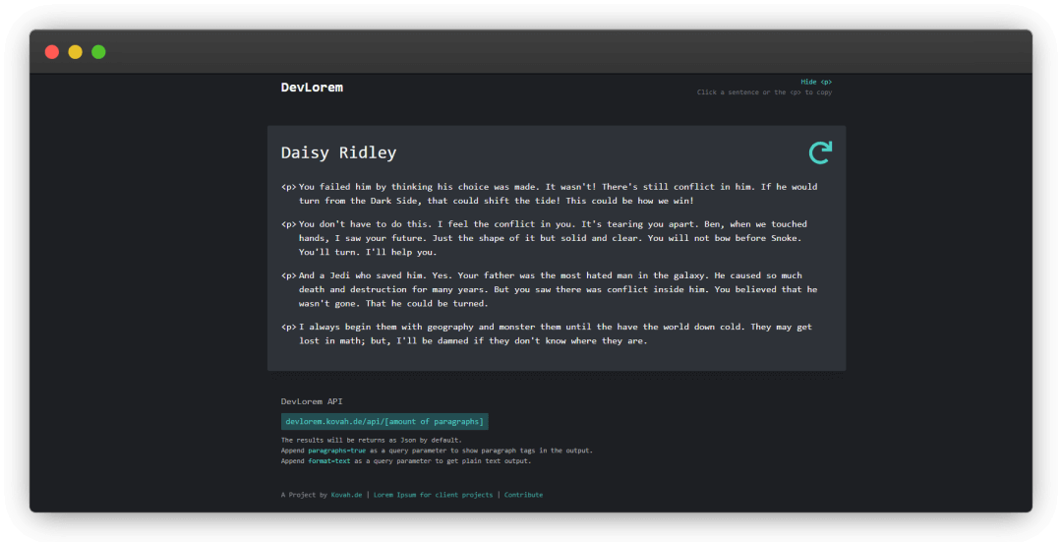Image resolution: width=1062 pixels, height=542 pixels.
Task: Click the DevLorem site logo
Action: (312, 88)
